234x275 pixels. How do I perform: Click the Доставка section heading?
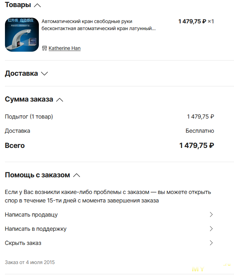point(21,73)
